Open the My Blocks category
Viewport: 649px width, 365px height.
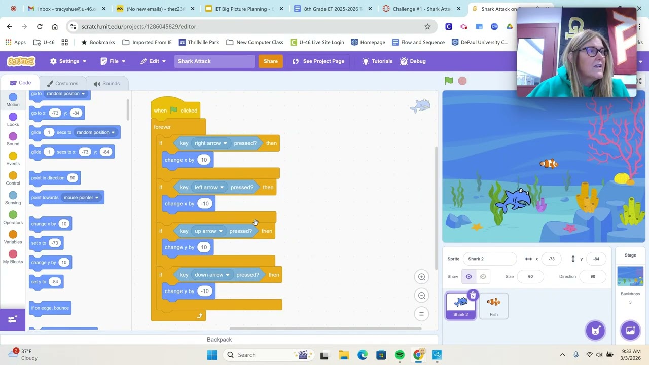click(13, 257)
